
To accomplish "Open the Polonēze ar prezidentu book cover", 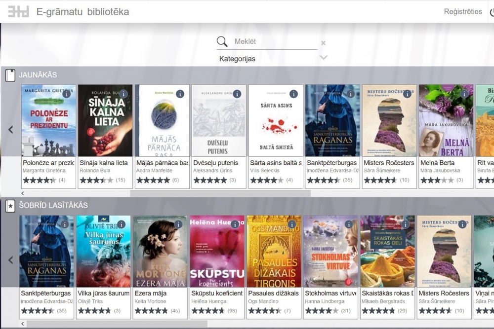I will click(48, 120).
